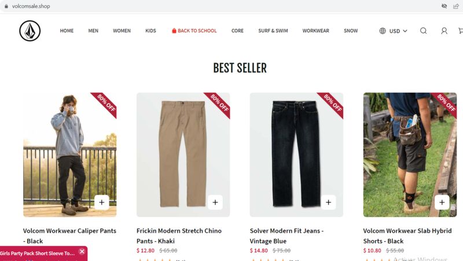Image resolution: width=463 pixels, height=261 pixels.
Task: Add Slab Hybrid Shorts with plus icon
Action: [x=442, y=202]
